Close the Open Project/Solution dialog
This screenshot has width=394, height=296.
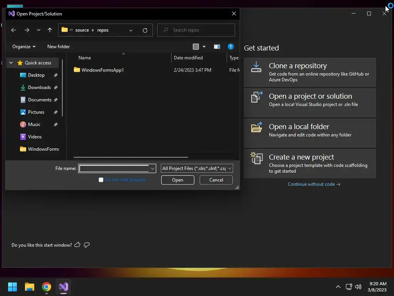tap(234, 13)
